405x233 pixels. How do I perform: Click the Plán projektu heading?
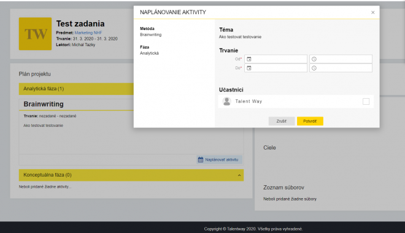pyautogui.click(x=34, y=74)
